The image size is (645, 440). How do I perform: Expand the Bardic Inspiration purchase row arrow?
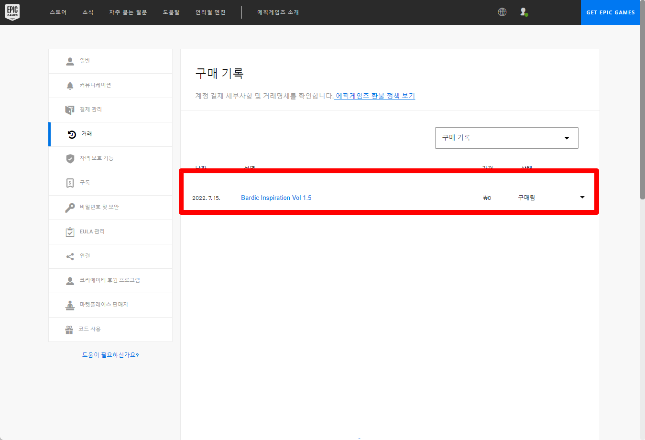point(582,197)
